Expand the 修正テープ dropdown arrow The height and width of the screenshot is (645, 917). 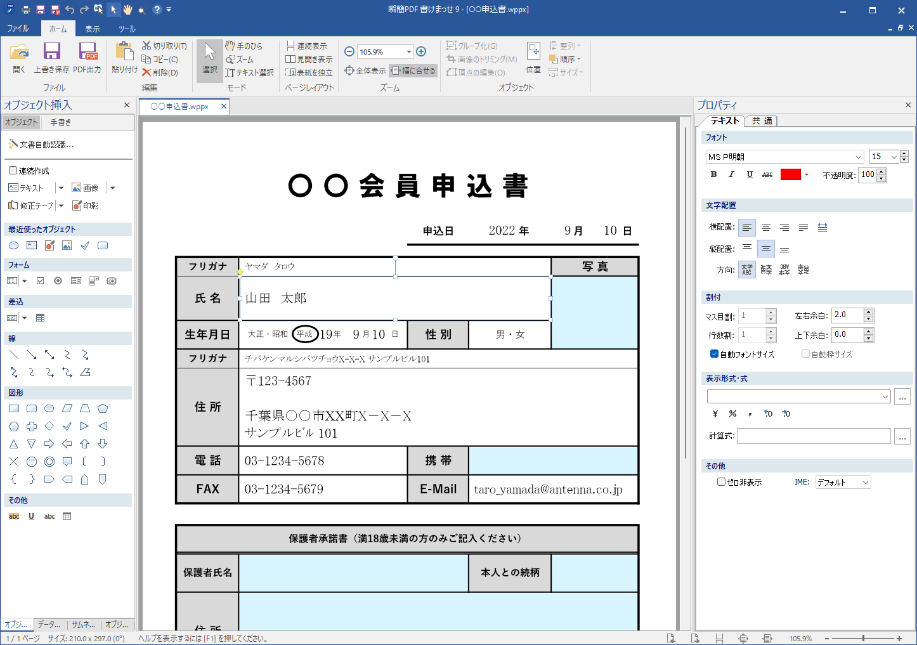pyautogui.click(x=61, y=205)
